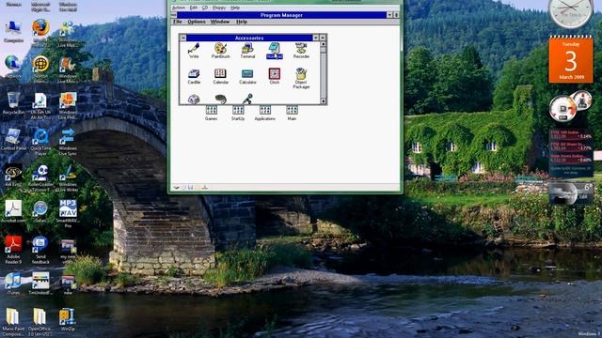Select the Acrobat.com desktop shortcut
Screen dimensions: 602x338
pos(13,211)
